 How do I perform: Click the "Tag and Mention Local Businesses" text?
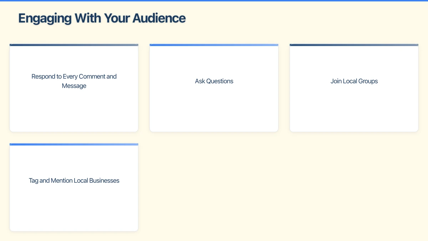74,181
